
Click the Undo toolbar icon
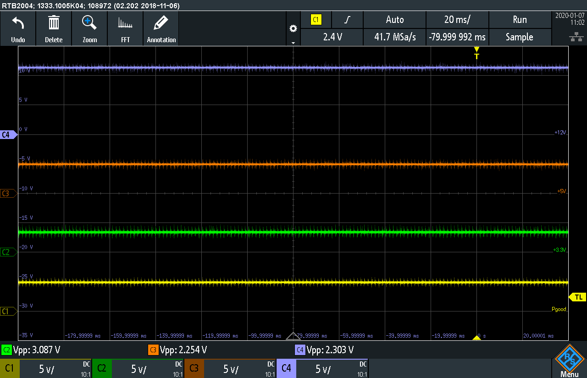[18, 29]
